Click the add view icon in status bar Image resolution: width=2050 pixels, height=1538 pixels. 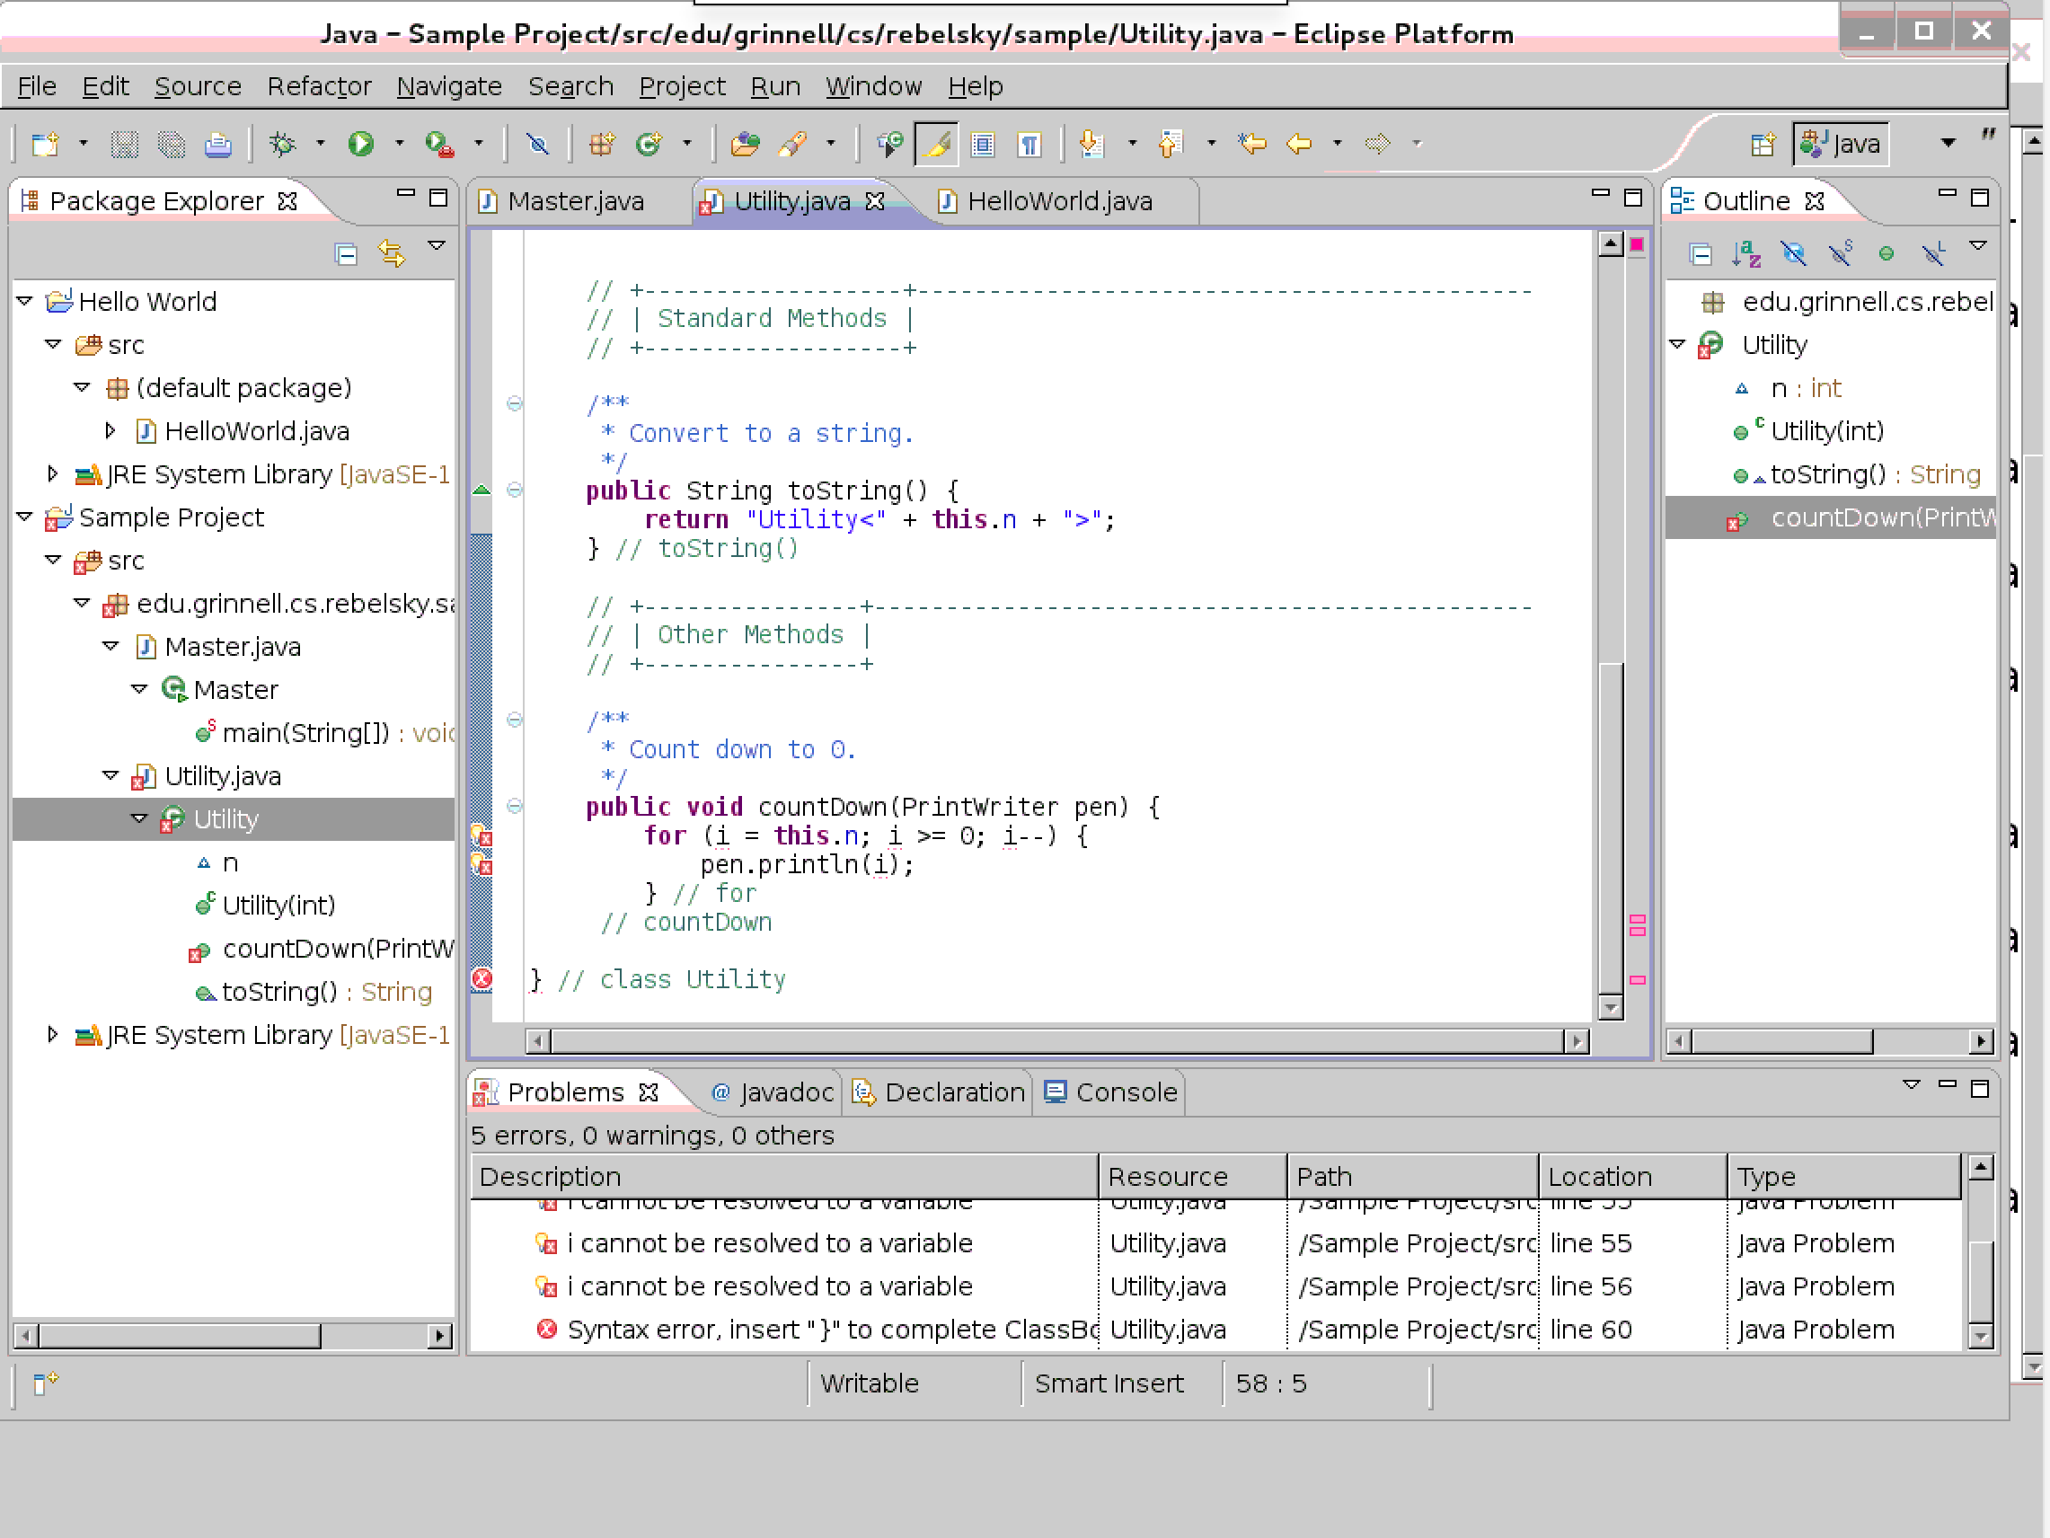click(46, 1383)
